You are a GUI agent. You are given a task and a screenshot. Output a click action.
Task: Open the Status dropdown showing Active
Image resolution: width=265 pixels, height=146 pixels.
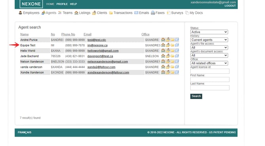(209, 32)
